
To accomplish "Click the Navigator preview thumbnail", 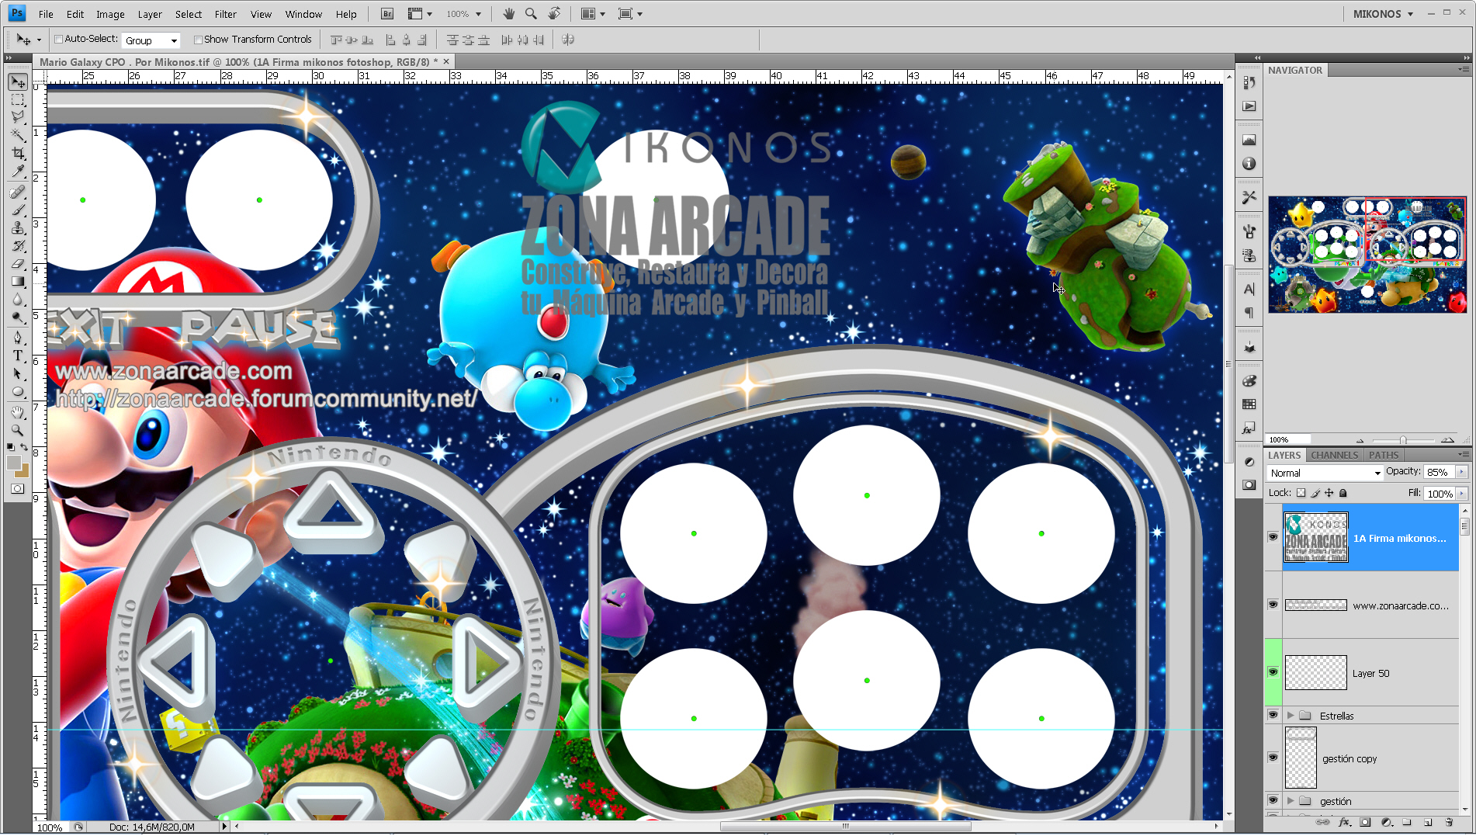I will pyautogui.click(x=1367, y=255).
